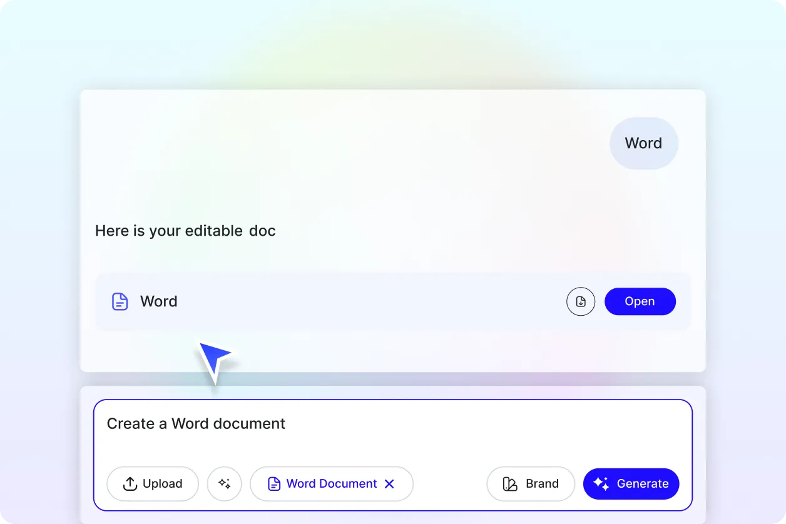Click the sparkle enhance prompt icon button
Screen dimensions: 786x524
coord(225,483)
